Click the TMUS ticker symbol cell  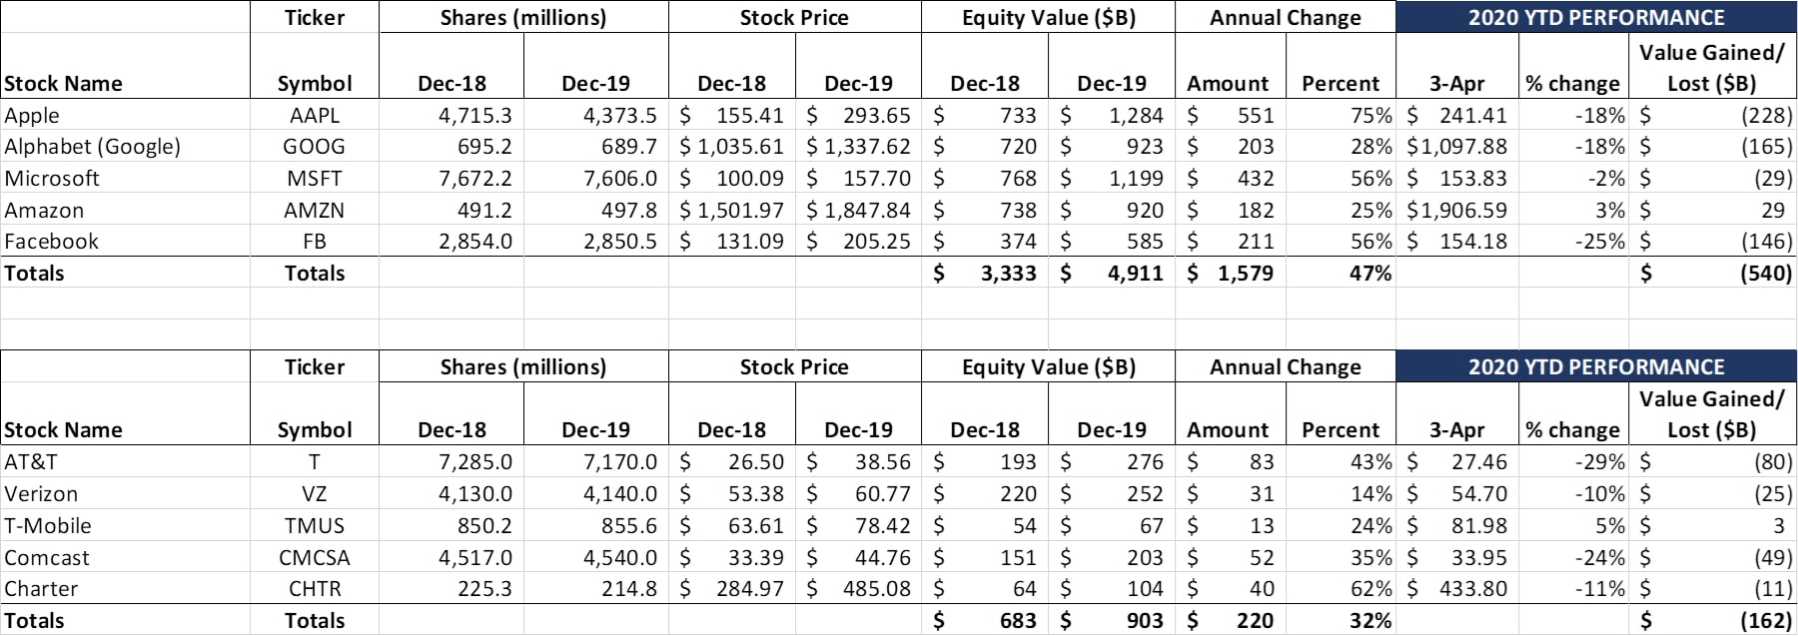tap(315, 526)
